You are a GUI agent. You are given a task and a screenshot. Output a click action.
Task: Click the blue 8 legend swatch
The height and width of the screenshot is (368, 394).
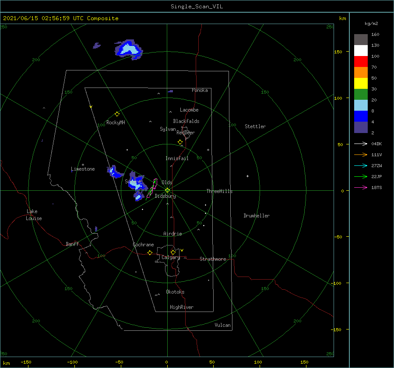click(361, 116)
